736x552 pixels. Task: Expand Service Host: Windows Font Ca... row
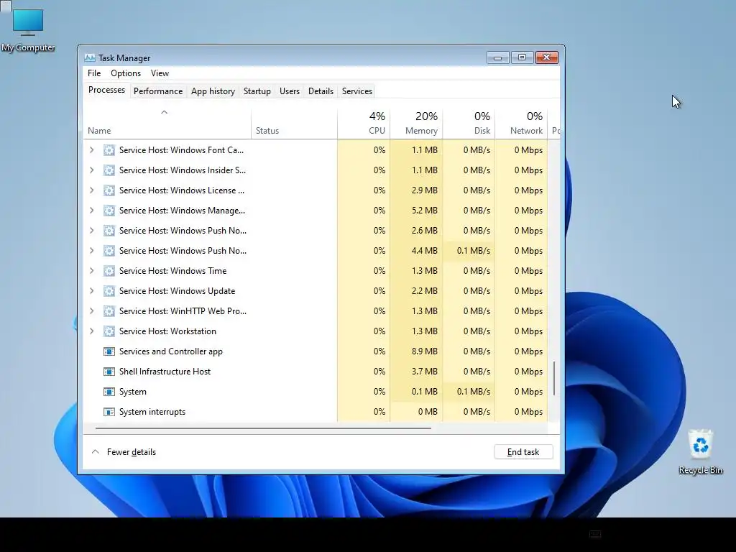tap(92, 150)
